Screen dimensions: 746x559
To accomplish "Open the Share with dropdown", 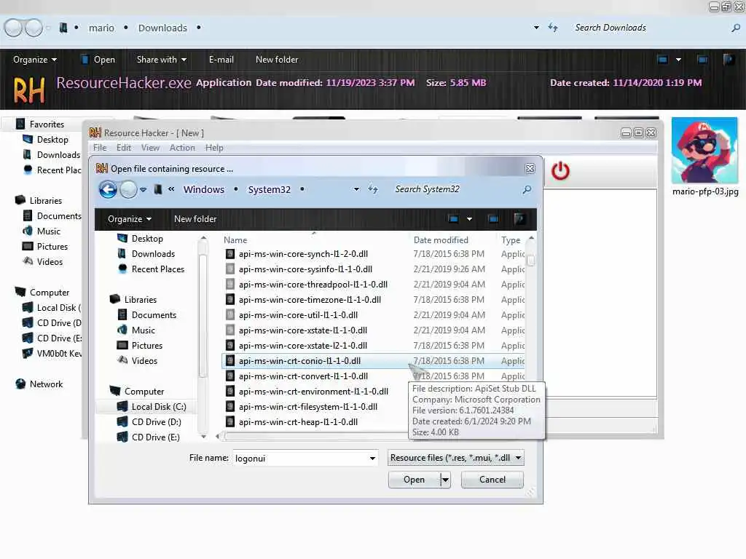I will coord(161,60).
